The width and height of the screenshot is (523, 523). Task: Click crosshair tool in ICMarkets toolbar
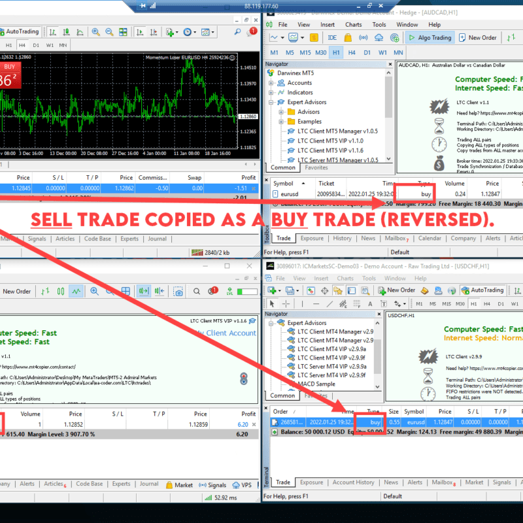[286, 304]
